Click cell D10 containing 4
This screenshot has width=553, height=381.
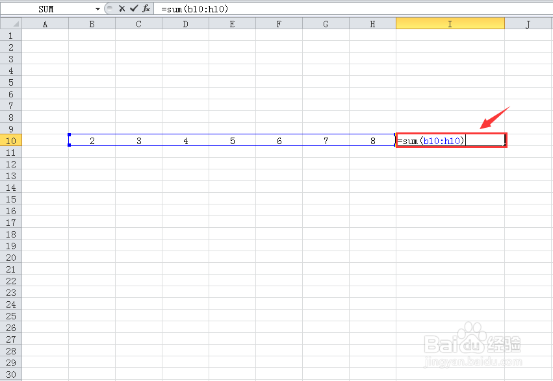tap(185, 141)
